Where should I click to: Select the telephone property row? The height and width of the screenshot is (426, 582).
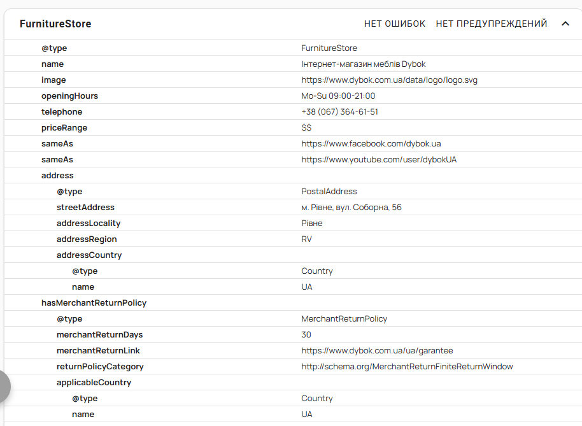[293, 111]
